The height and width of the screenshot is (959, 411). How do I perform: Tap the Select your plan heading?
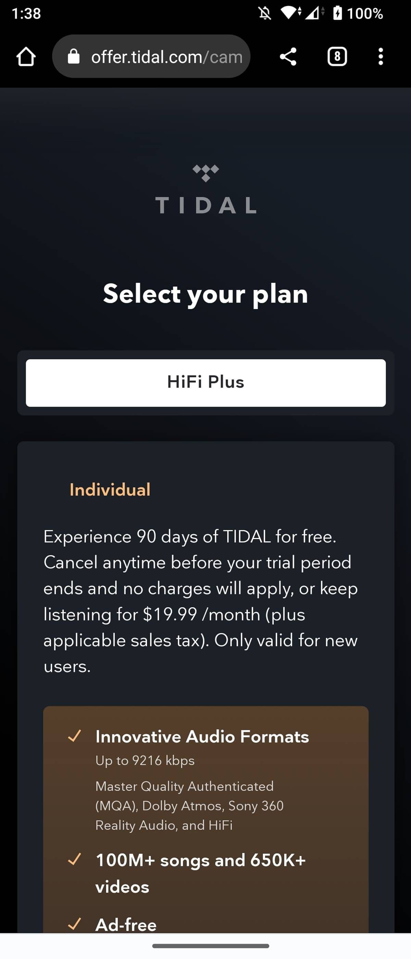click(x=205, y=294)
